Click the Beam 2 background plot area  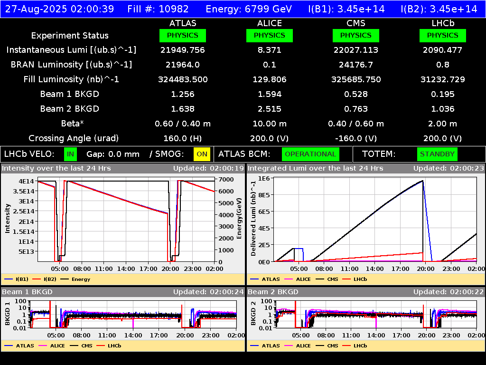376,314
